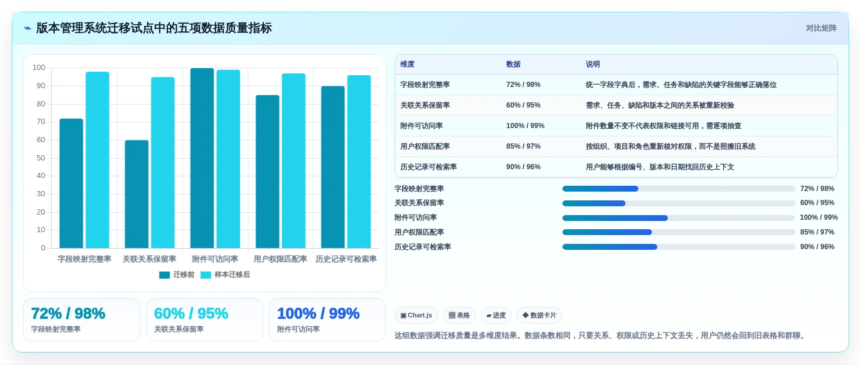Click the 历史记录可检索率 progress bar

tap(678, 247)
